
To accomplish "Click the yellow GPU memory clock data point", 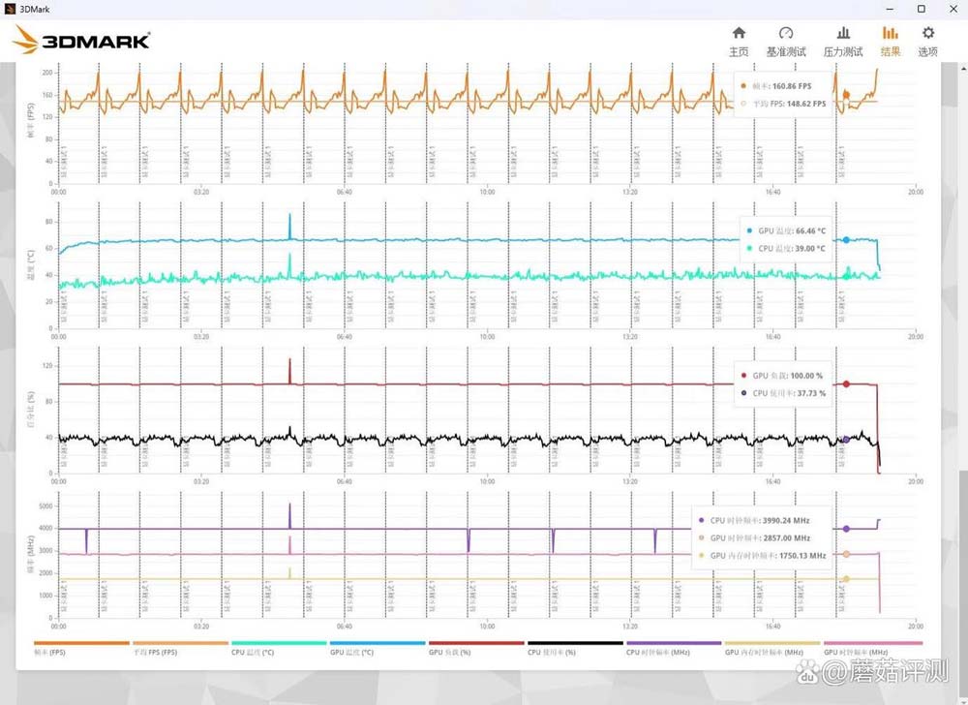I will [x=846, y=579].
